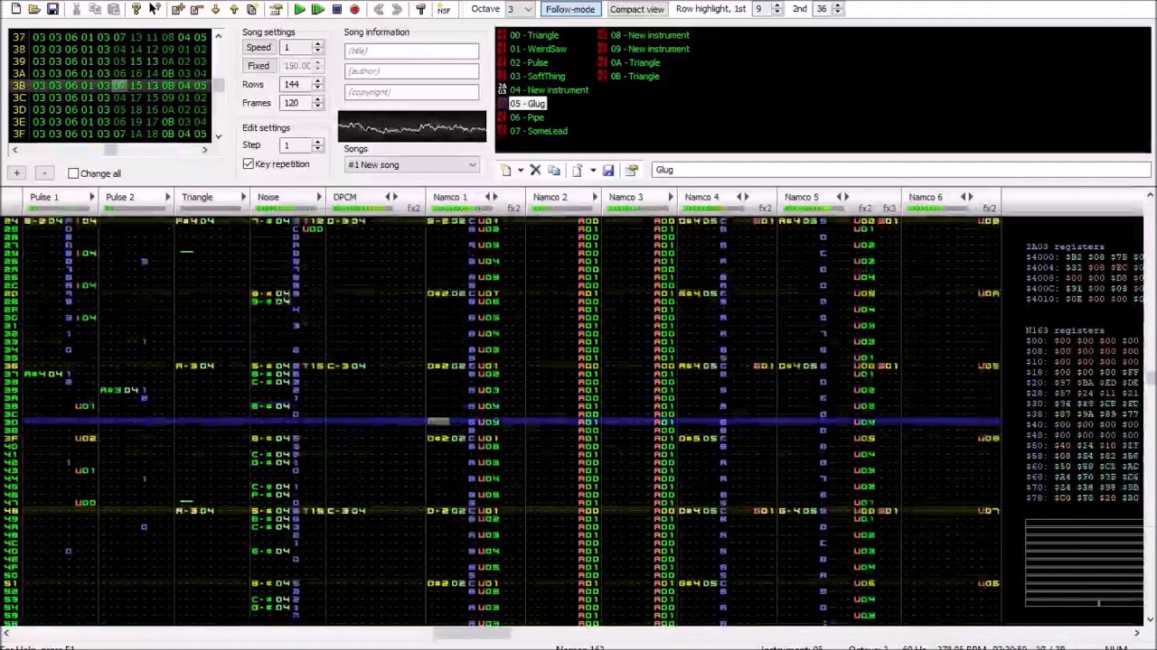
Task: Click the Open file folder icon
Action: point(33,9)
